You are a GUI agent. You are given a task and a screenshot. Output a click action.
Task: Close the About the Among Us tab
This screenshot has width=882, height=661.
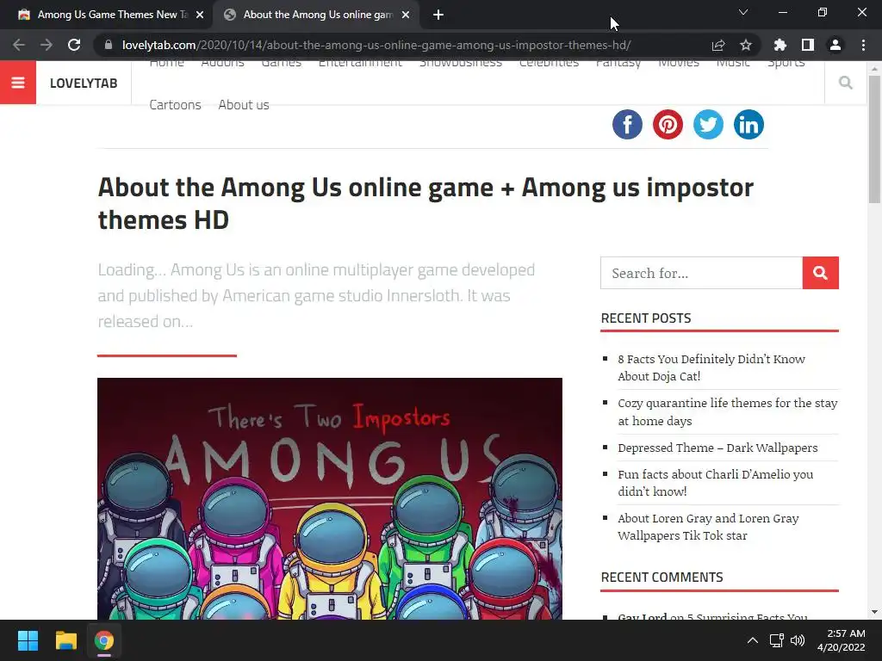[406, 15]
